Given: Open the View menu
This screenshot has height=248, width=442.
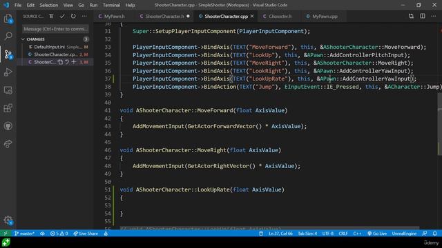Looking at the screenshot, I should click(x=68, y=5).
